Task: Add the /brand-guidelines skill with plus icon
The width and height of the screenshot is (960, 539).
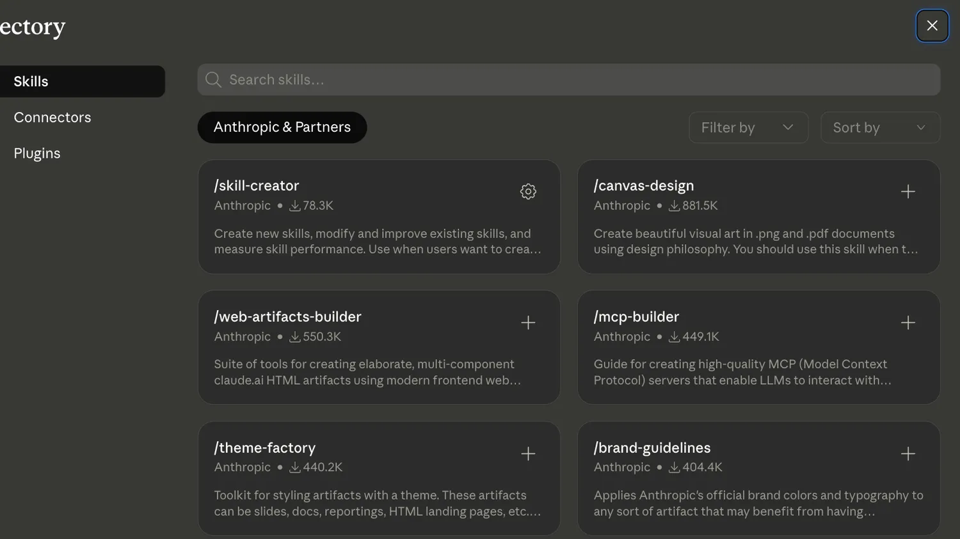Action: (908, 454)
